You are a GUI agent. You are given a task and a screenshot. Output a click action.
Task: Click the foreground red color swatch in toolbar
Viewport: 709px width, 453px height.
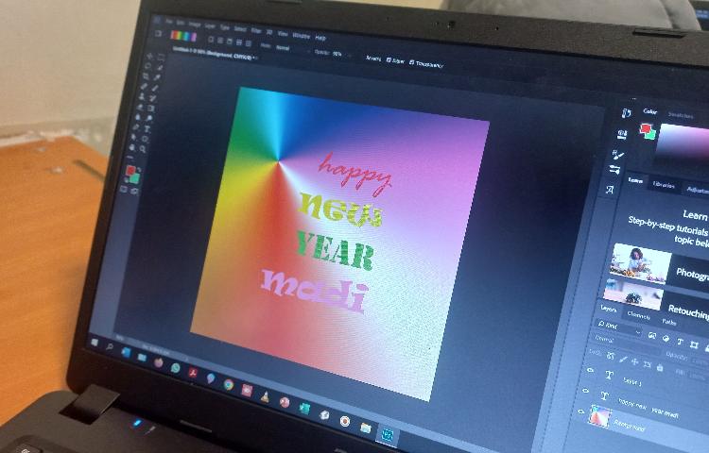130,171
